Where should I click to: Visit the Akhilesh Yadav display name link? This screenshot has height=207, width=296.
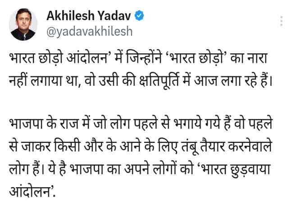pos(89,16)
